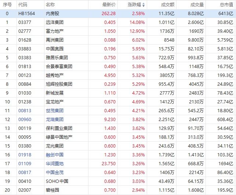Select 新城发展 row name
The image size is (236, 195).
click(55, 93)
